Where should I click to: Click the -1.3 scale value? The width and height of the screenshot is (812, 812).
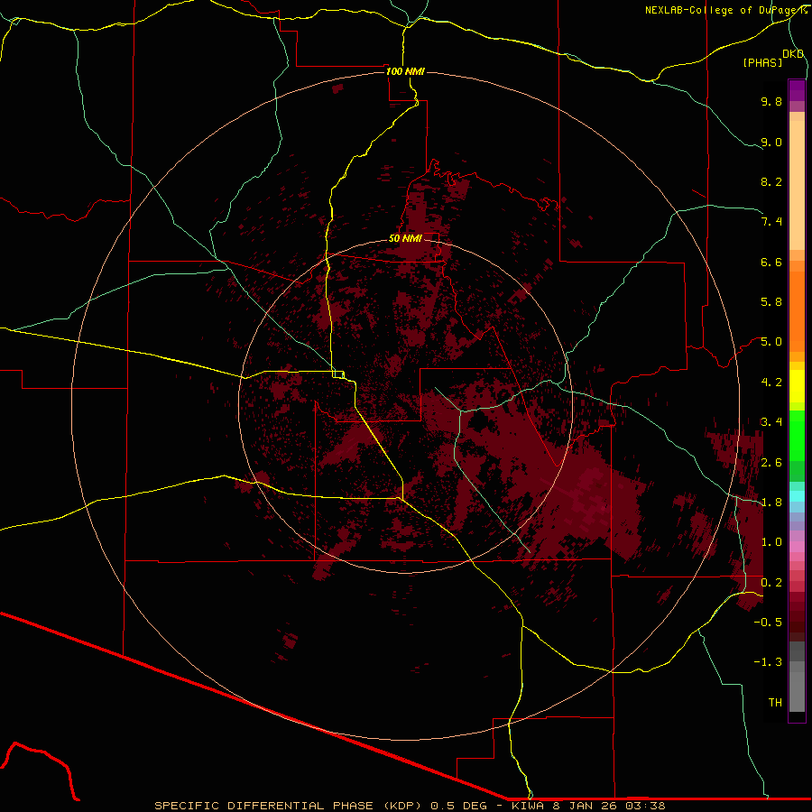pos(768,662)
